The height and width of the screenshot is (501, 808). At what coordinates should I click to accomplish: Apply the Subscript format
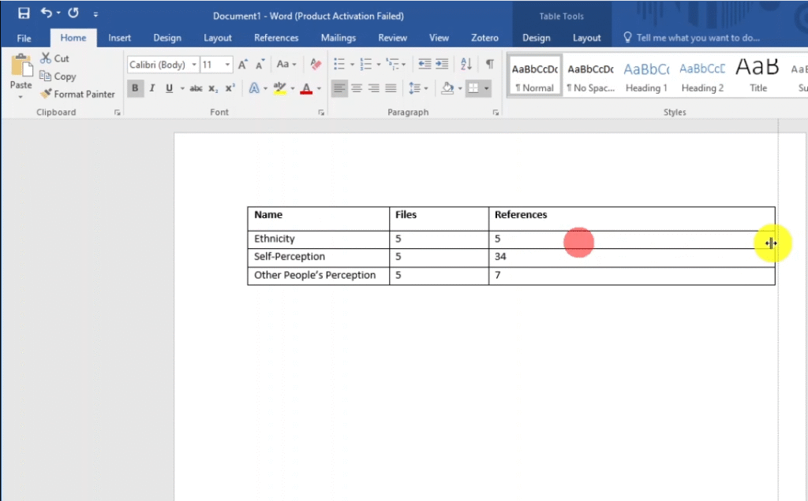tap(213, 88)
